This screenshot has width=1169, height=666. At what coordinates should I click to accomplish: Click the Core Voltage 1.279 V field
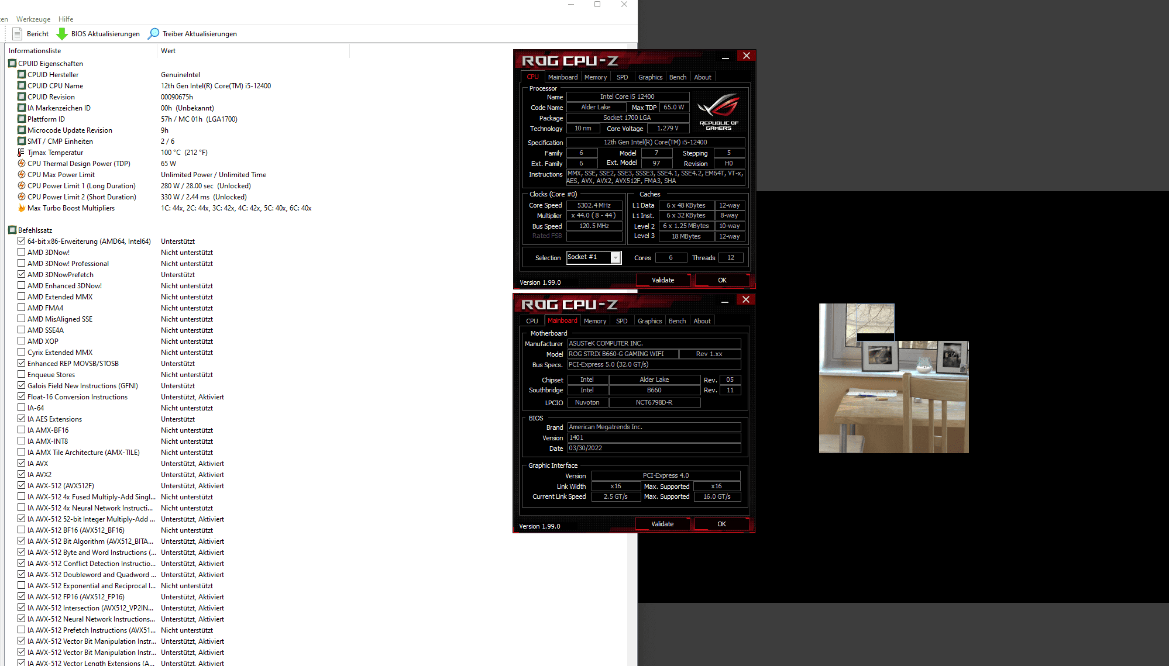pos(668,128)
